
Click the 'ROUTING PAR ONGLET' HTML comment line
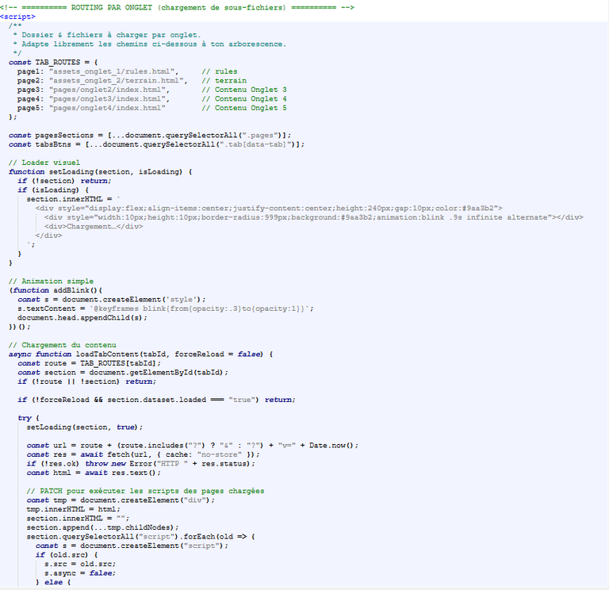pos(177,7)
